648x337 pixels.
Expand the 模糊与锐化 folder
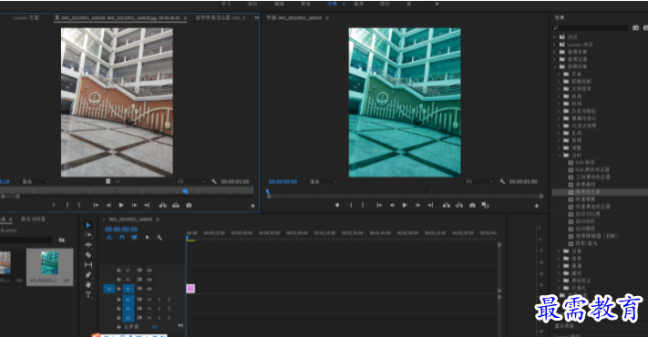pos(560,118)
